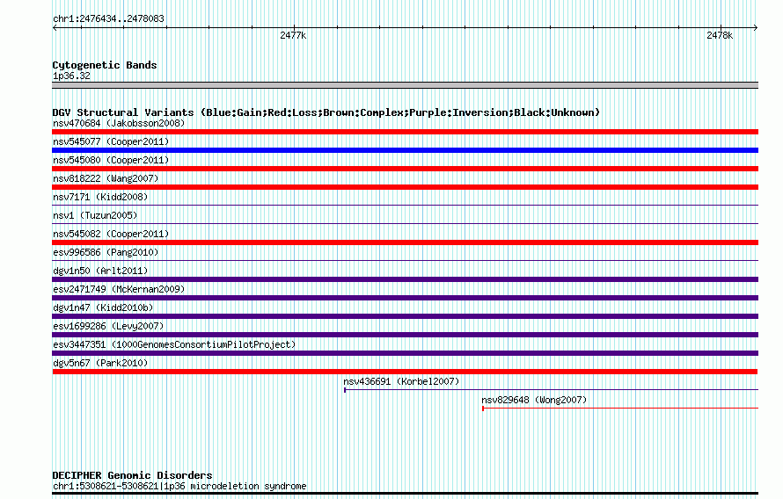Select the red nsv545080 loss bar
This screenshot has height=499, width=783.
point(405,169)
